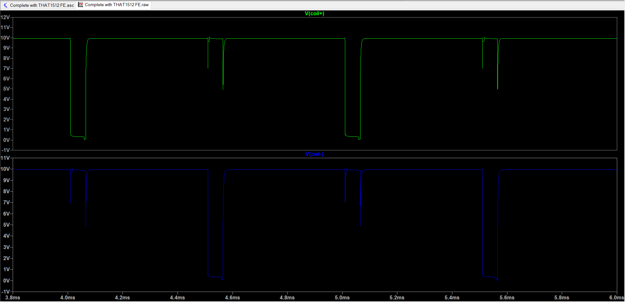Click the 5.8ms tick label on the time axis
Viewport: 625px width, 302px height.
(562, 298)
